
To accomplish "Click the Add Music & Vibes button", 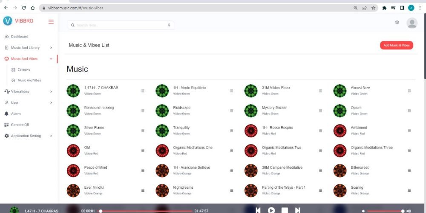I will [x=396, y=45].
